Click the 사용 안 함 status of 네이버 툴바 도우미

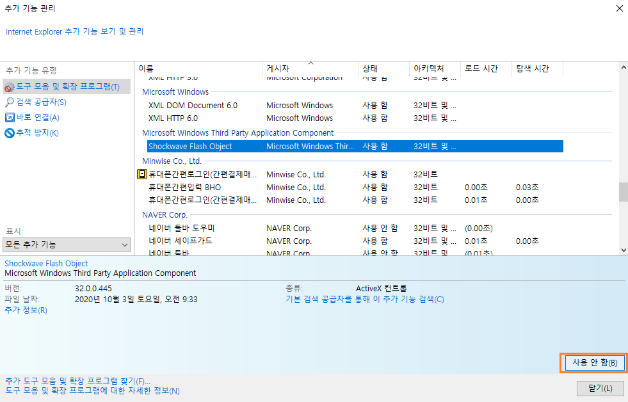coord(380,229)
